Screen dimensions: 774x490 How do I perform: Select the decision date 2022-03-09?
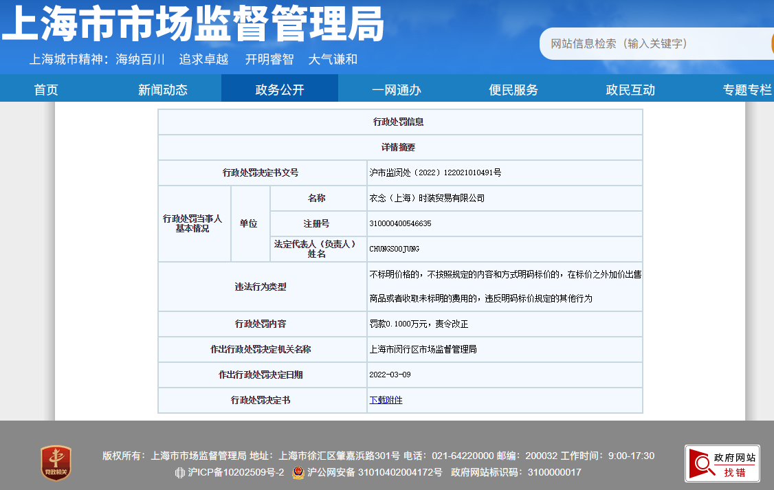(x=390, y=375)
